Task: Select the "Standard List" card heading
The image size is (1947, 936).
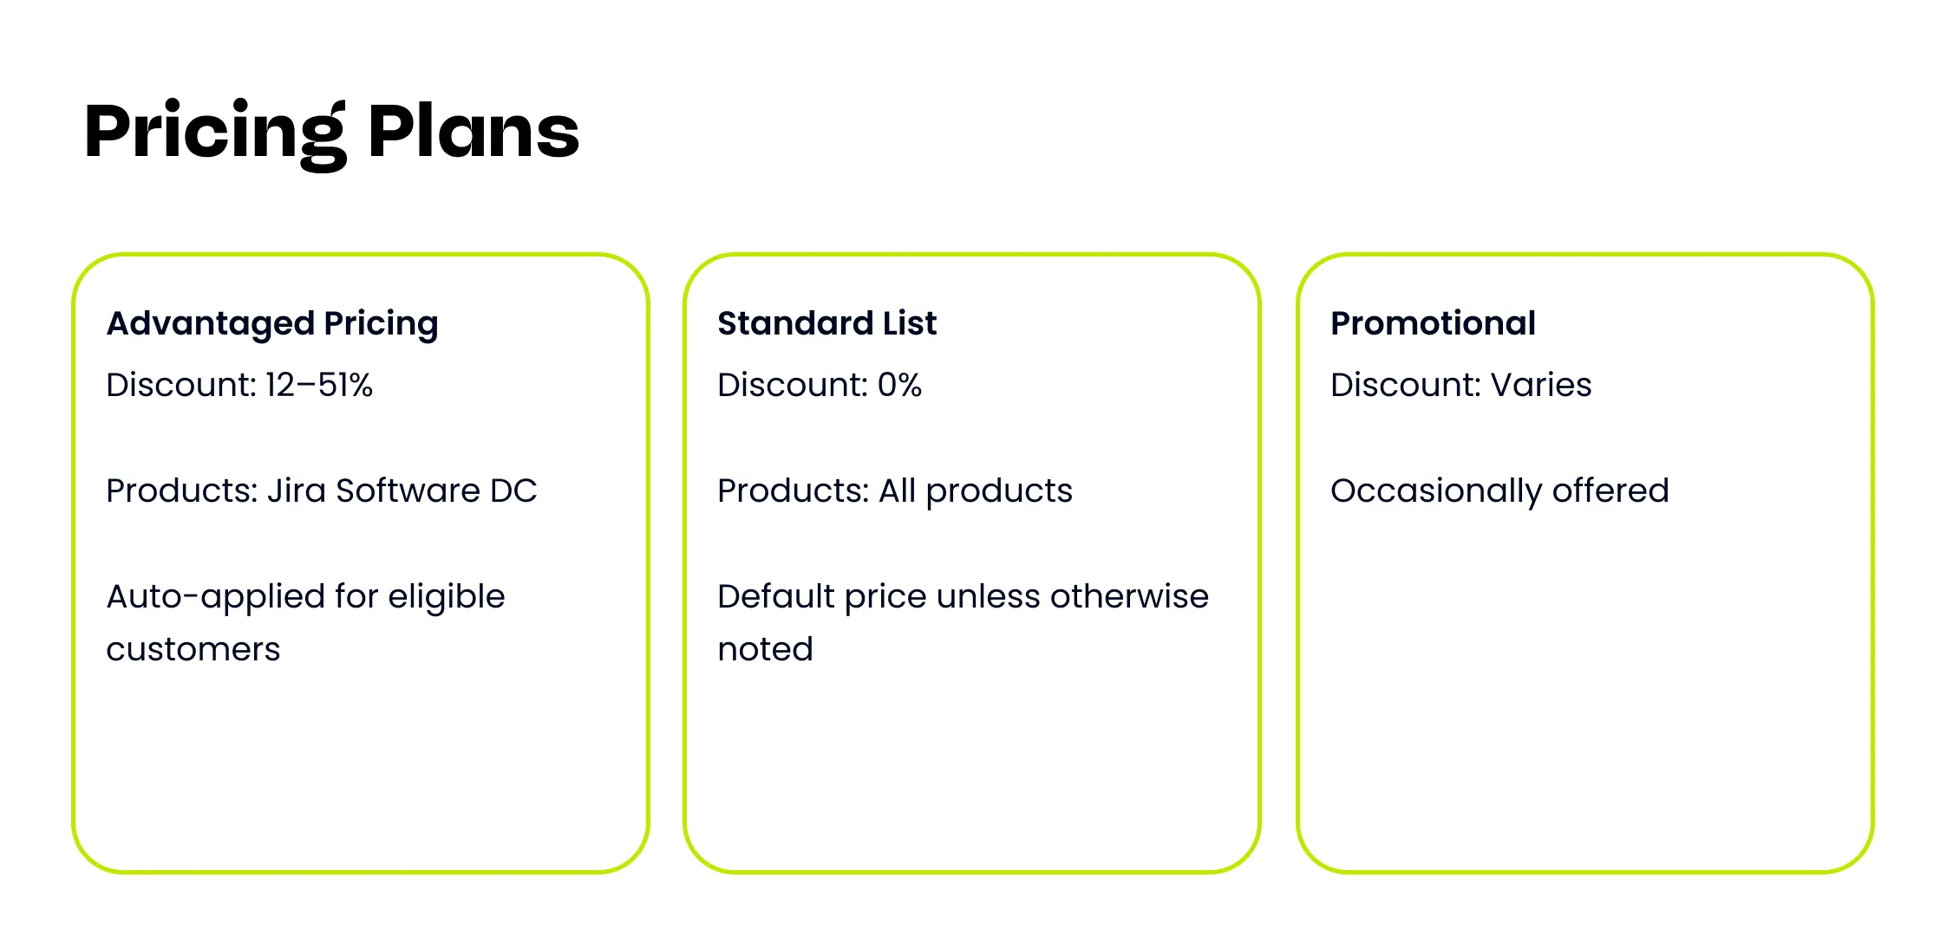Action: [x=826, y=323]
